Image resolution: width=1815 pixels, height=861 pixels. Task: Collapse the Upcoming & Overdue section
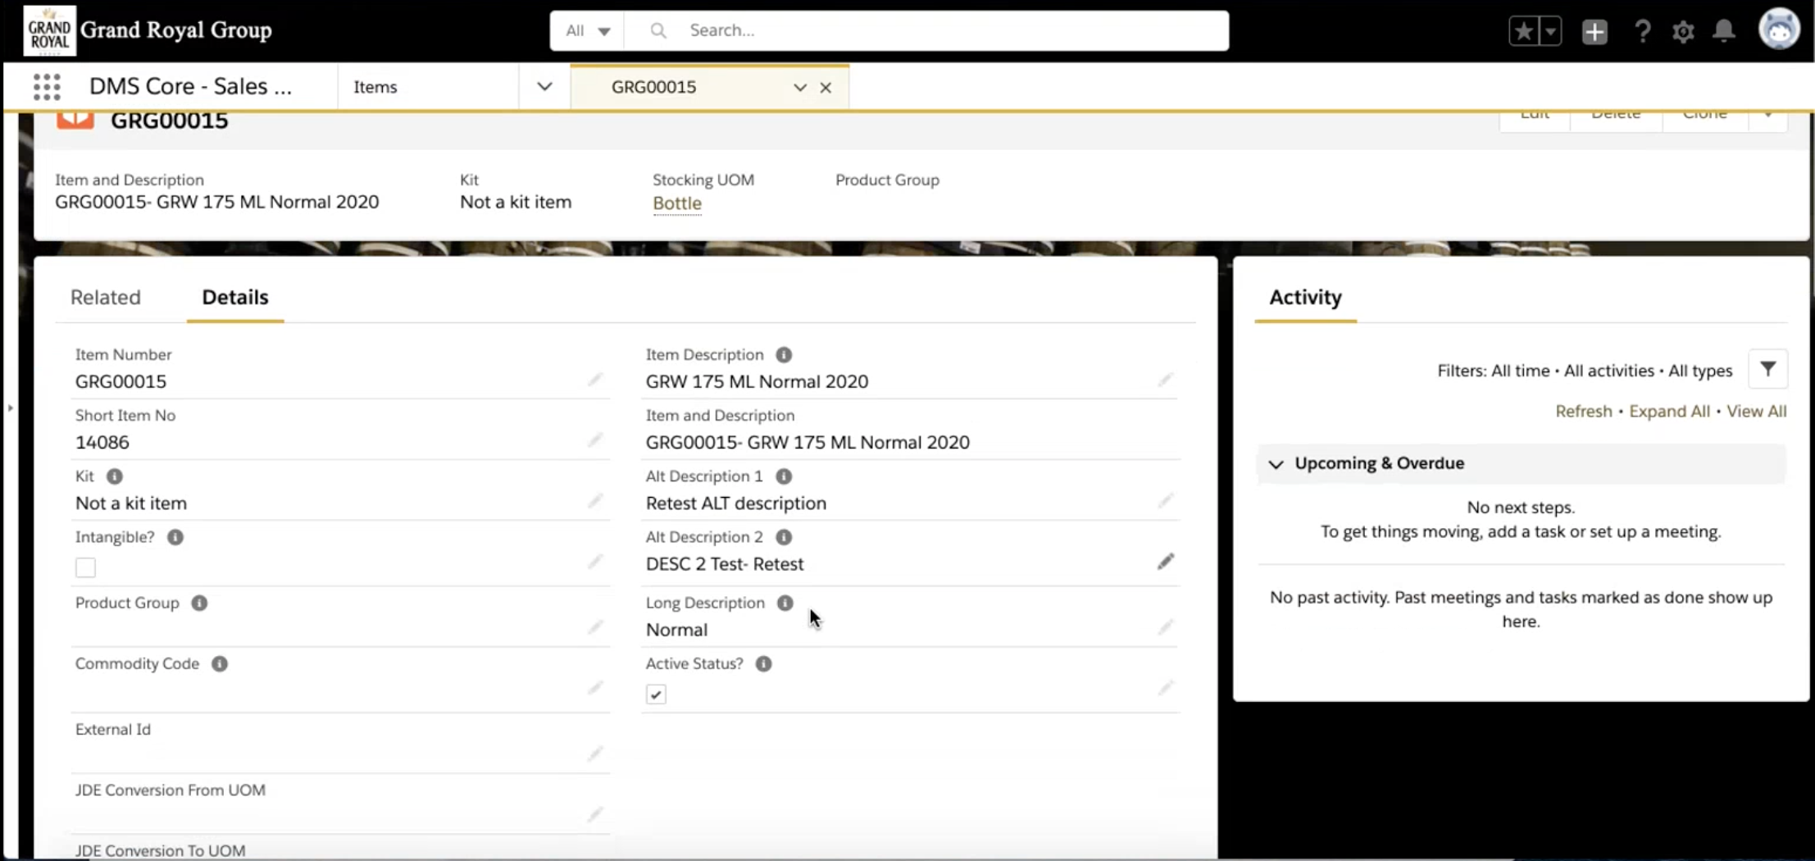(1276, 464)
